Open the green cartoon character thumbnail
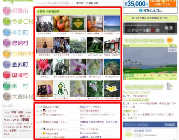 pos(61,89)
